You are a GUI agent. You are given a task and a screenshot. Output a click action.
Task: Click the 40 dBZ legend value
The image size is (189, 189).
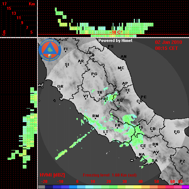141,181
